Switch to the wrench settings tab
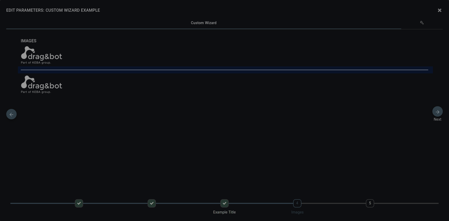The width and height of the screenshot is (449, 221). click(422, 23)
